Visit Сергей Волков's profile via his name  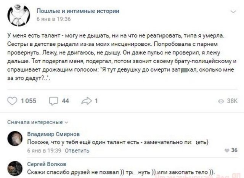[44, 164]
